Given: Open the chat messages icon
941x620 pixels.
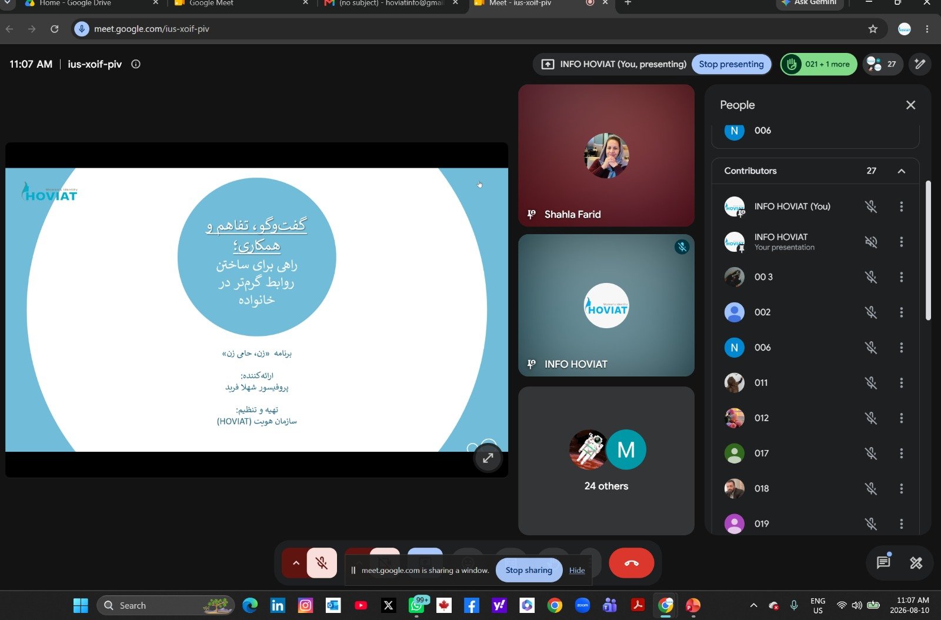Looking at the screenshot, I should pyautogui.click(x=883, y=563).
